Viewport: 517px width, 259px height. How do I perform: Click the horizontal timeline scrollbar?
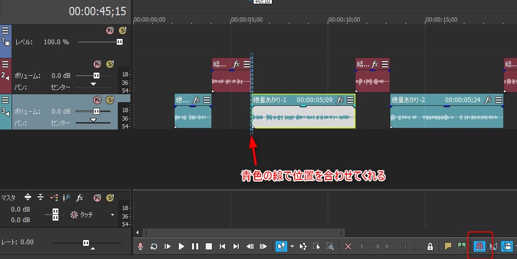click(x=244, y=233)
